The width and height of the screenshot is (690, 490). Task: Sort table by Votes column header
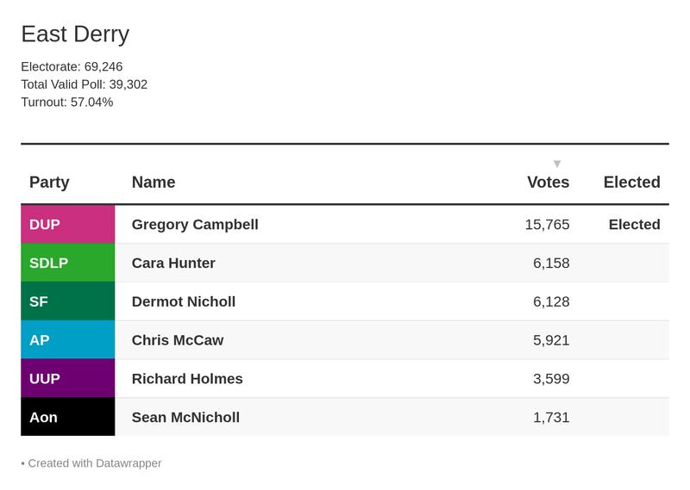point(548,183)
